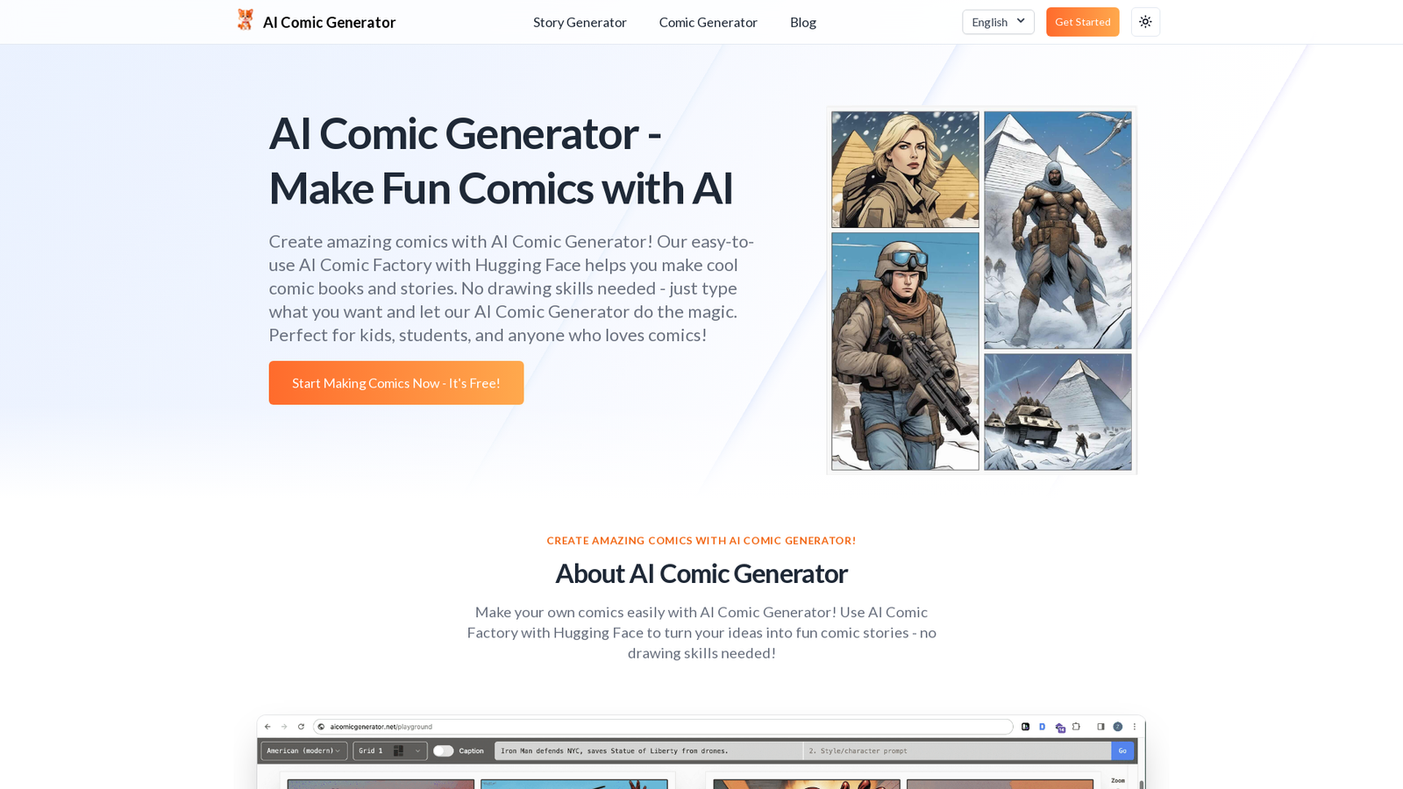The width and height of the screenshot is (1403, 789).
Task: Click the tank near pyramid panel
Action: coord(1058,412)
